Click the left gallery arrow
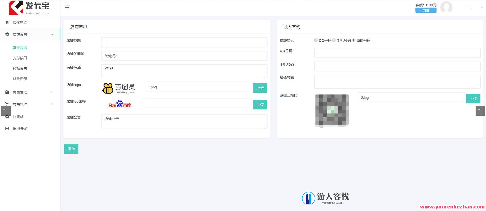The height and width of the screenshot is (211, 486). 6,111
